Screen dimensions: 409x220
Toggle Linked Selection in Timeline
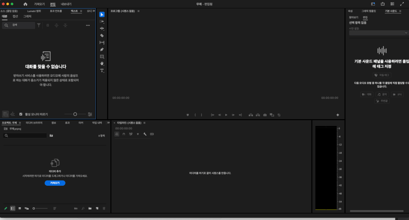click(x=131, y=134)
